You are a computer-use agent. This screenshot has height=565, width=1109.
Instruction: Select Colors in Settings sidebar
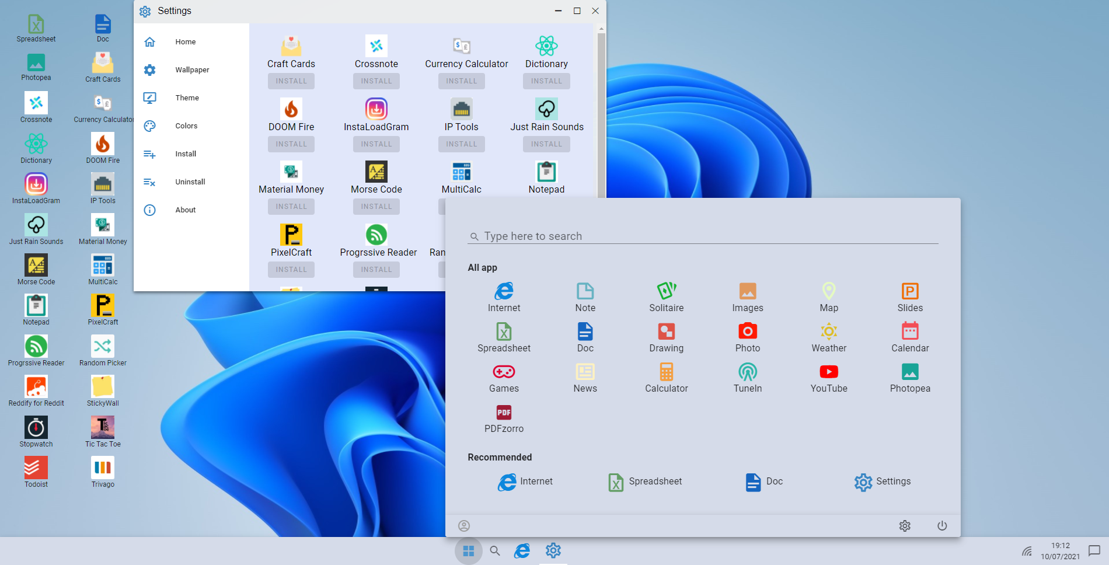click(191, 126)
